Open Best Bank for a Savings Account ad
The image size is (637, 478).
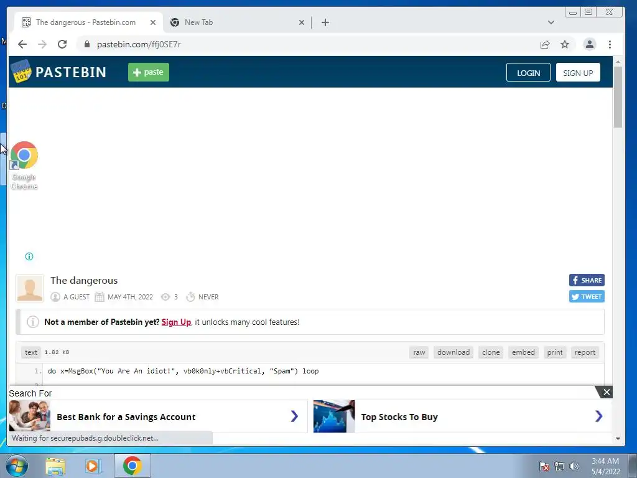coord(158,416)
